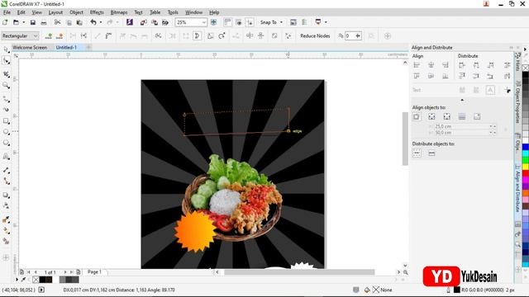Click the Export icon
Viewport: 529px width, 297px height.
[x=155, y=22]
